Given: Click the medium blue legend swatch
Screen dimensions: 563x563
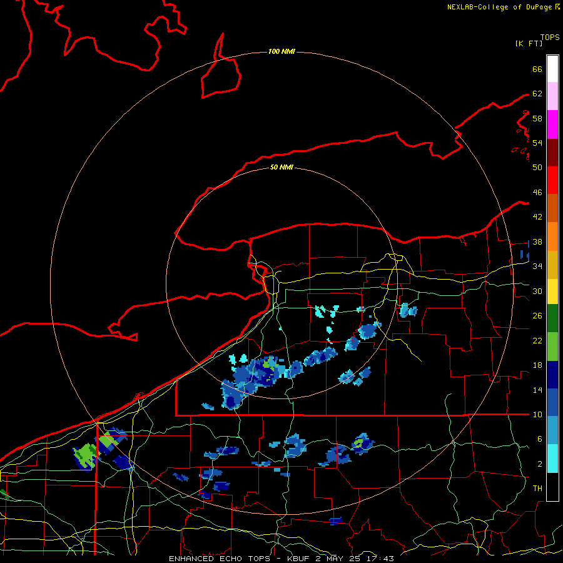Looking at the screenshot, I should coord(552,402).
